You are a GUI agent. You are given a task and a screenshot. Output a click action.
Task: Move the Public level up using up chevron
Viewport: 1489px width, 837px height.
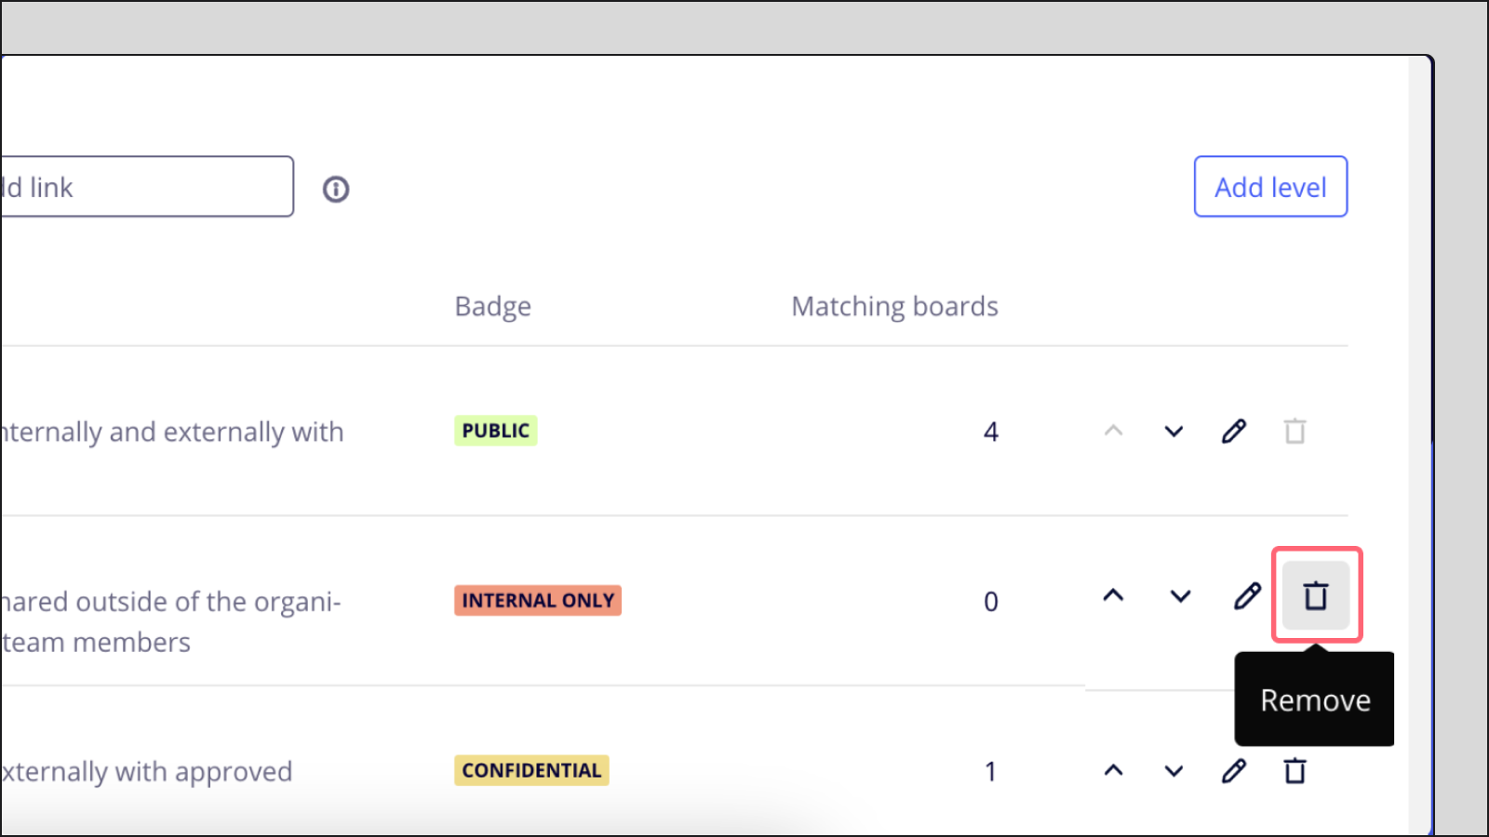pyautogui.click(x=1114, y=431)
